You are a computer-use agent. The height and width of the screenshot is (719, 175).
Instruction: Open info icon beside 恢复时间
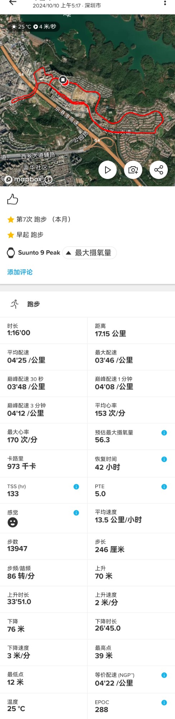164,459
